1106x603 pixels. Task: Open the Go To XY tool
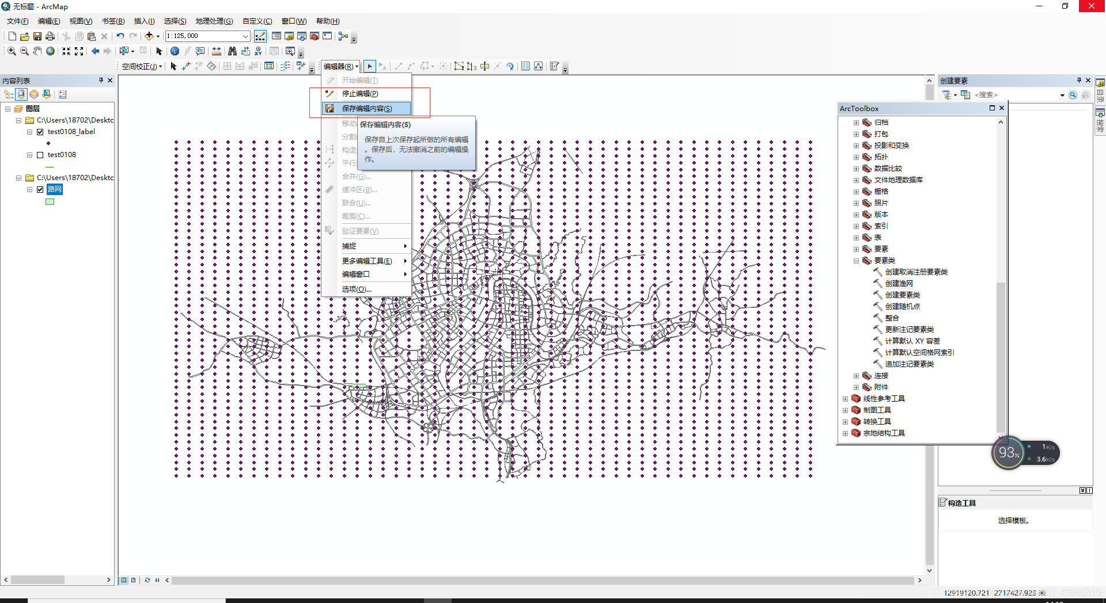click(x=258, y=51)
